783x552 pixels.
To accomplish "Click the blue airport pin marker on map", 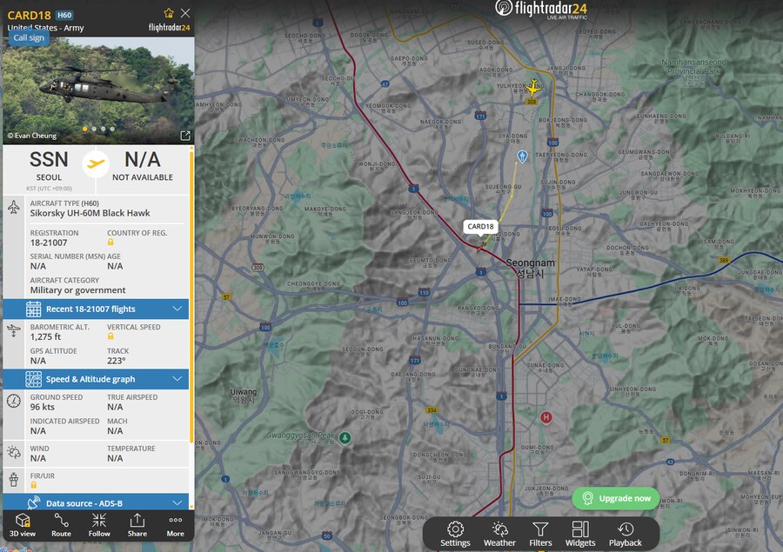I will tap(522, 156).
